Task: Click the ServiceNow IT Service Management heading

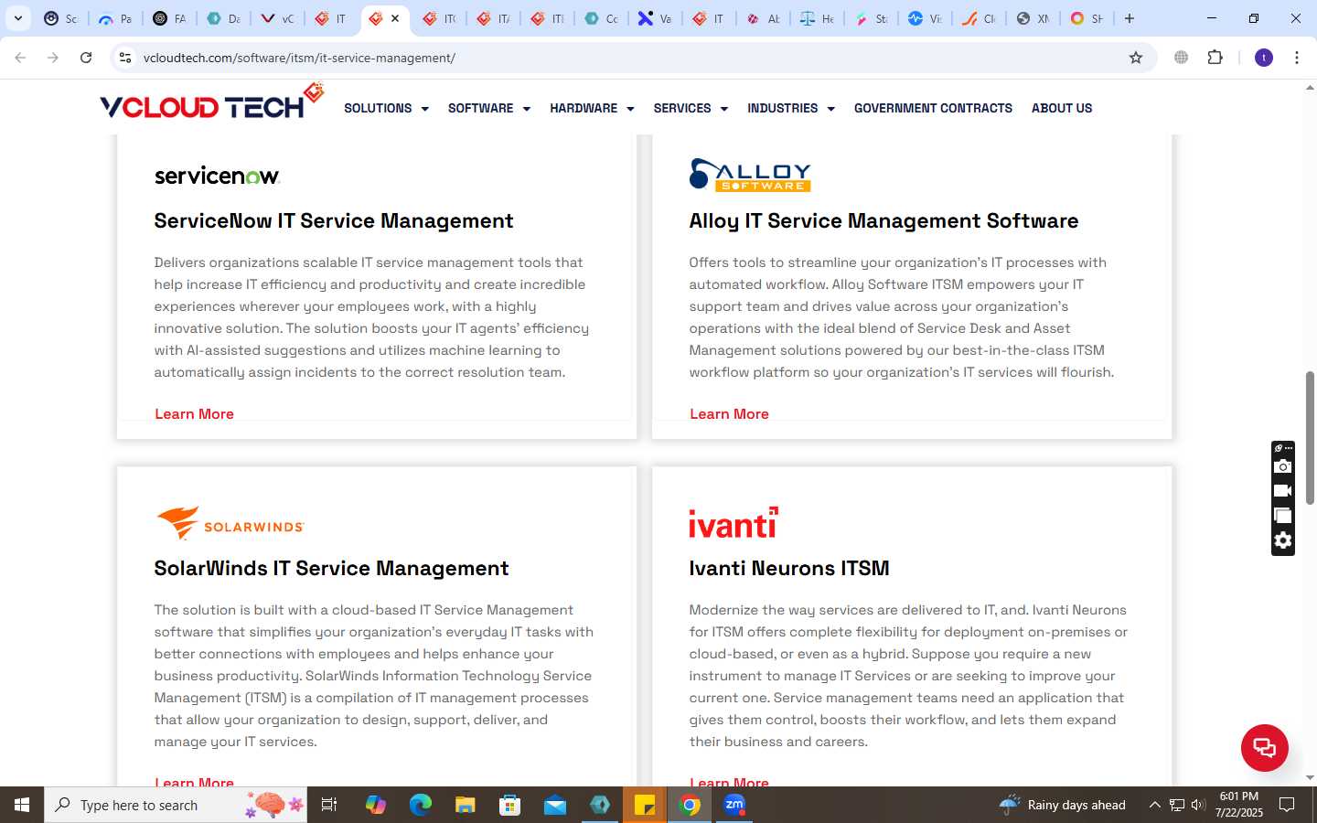Action: click(x=334, y=221)
